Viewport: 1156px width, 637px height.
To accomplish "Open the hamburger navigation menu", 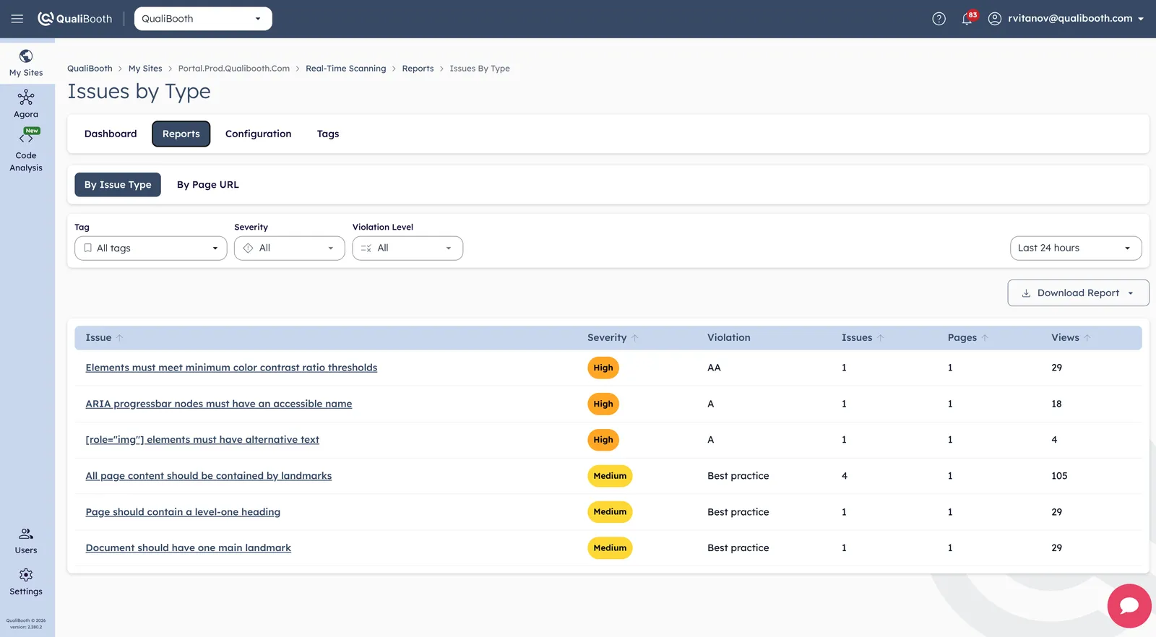I will coord(17,19).
